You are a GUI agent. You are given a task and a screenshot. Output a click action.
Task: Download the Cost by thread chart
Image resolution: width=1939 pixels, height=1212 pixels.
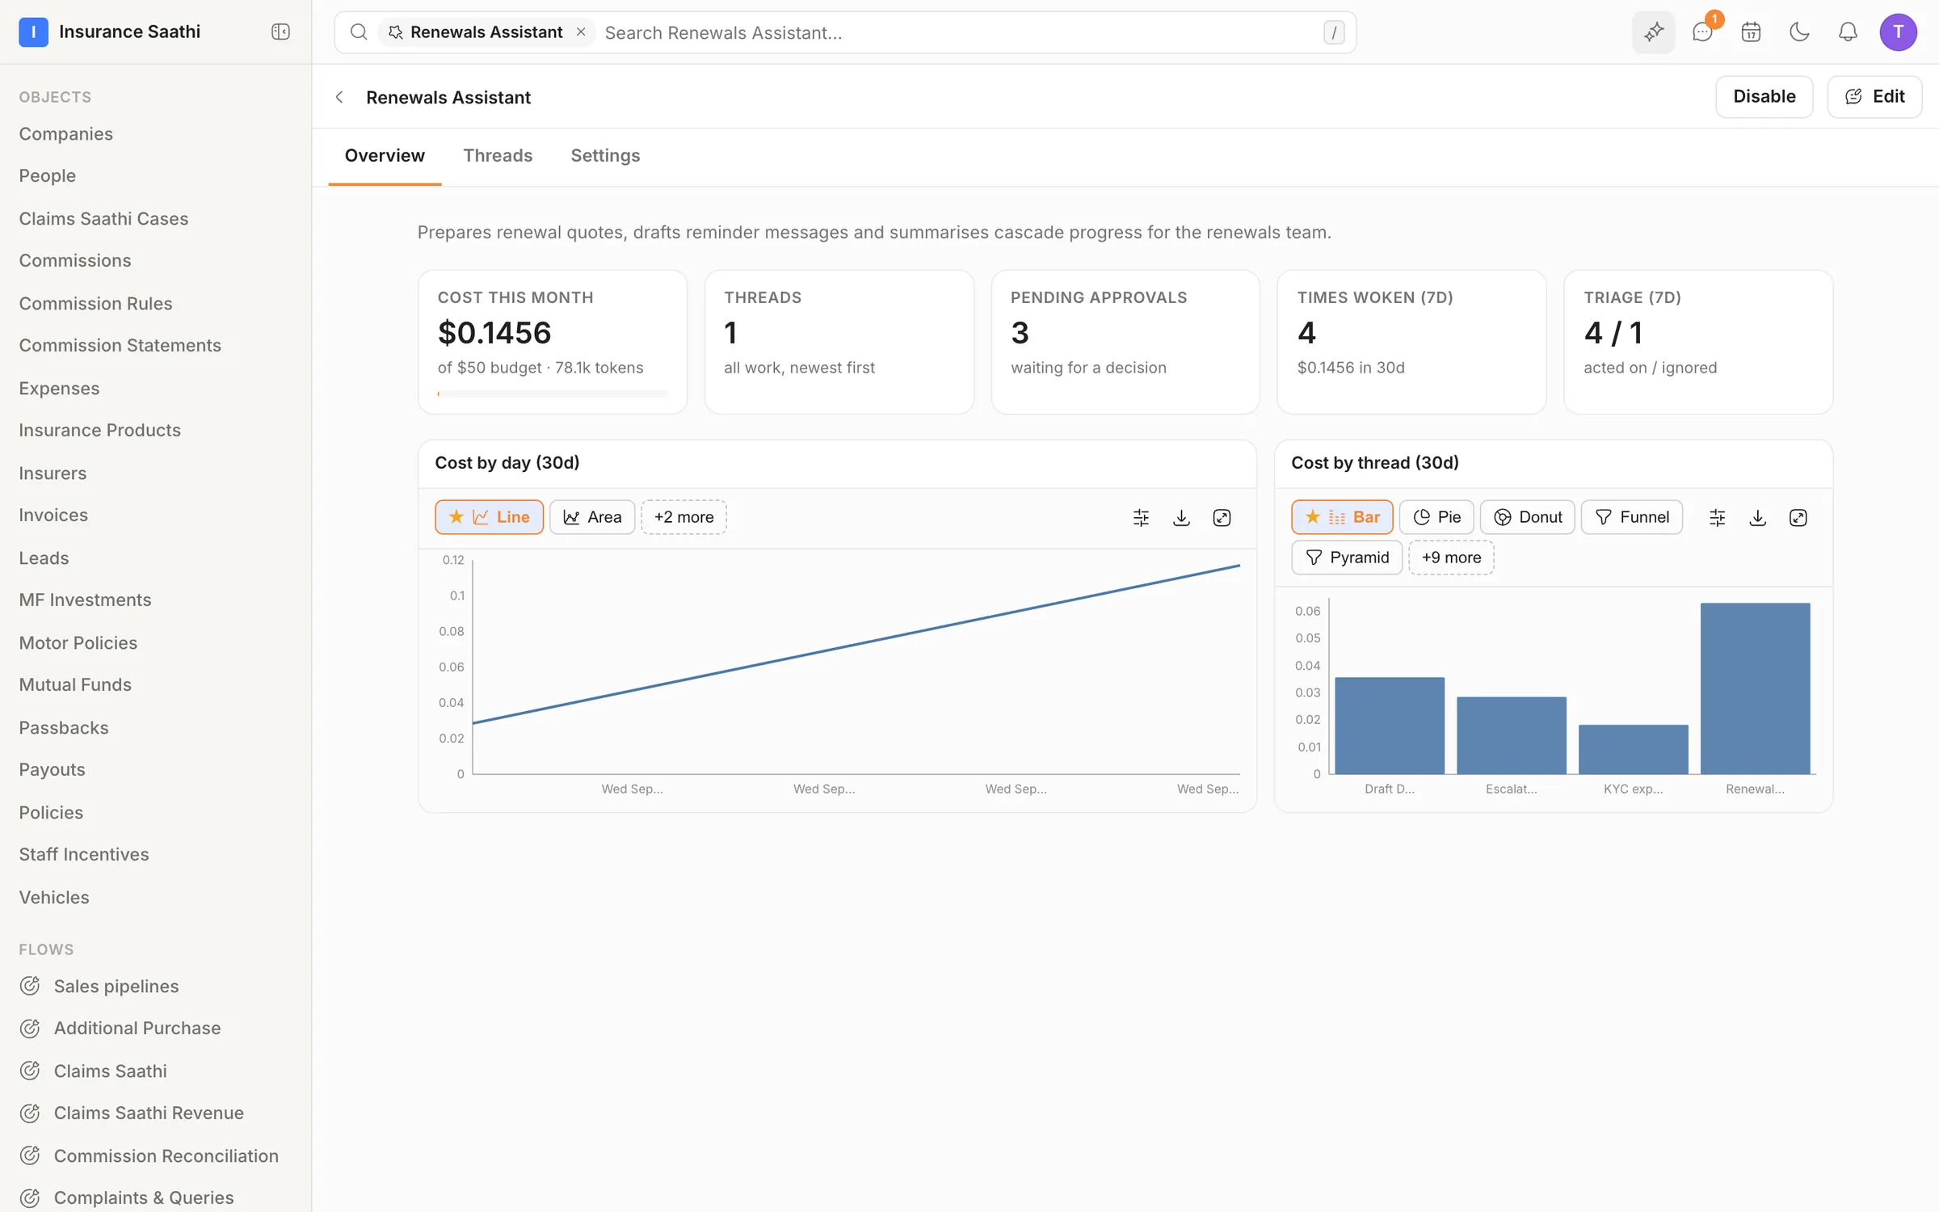(1757, 517)
